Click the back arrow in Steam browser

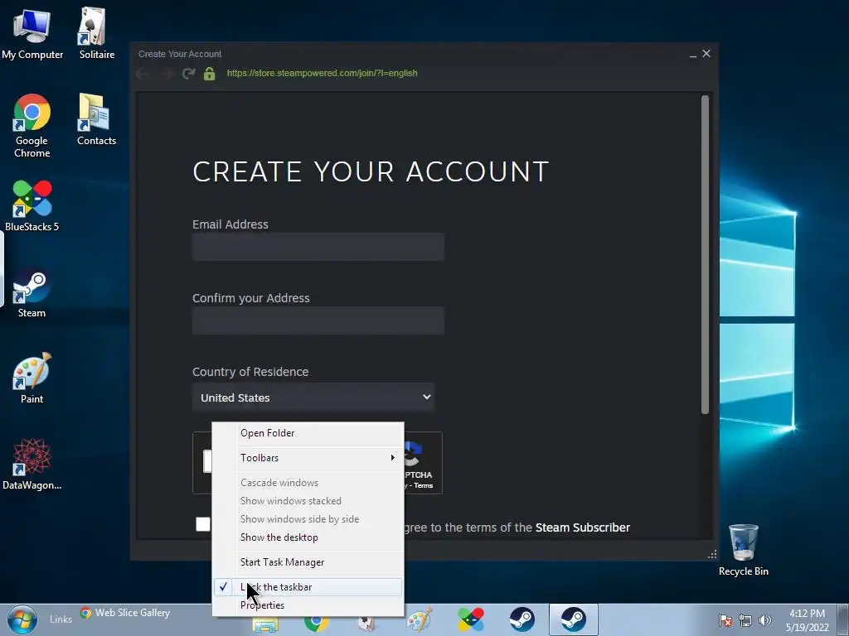tap(143, 74)
